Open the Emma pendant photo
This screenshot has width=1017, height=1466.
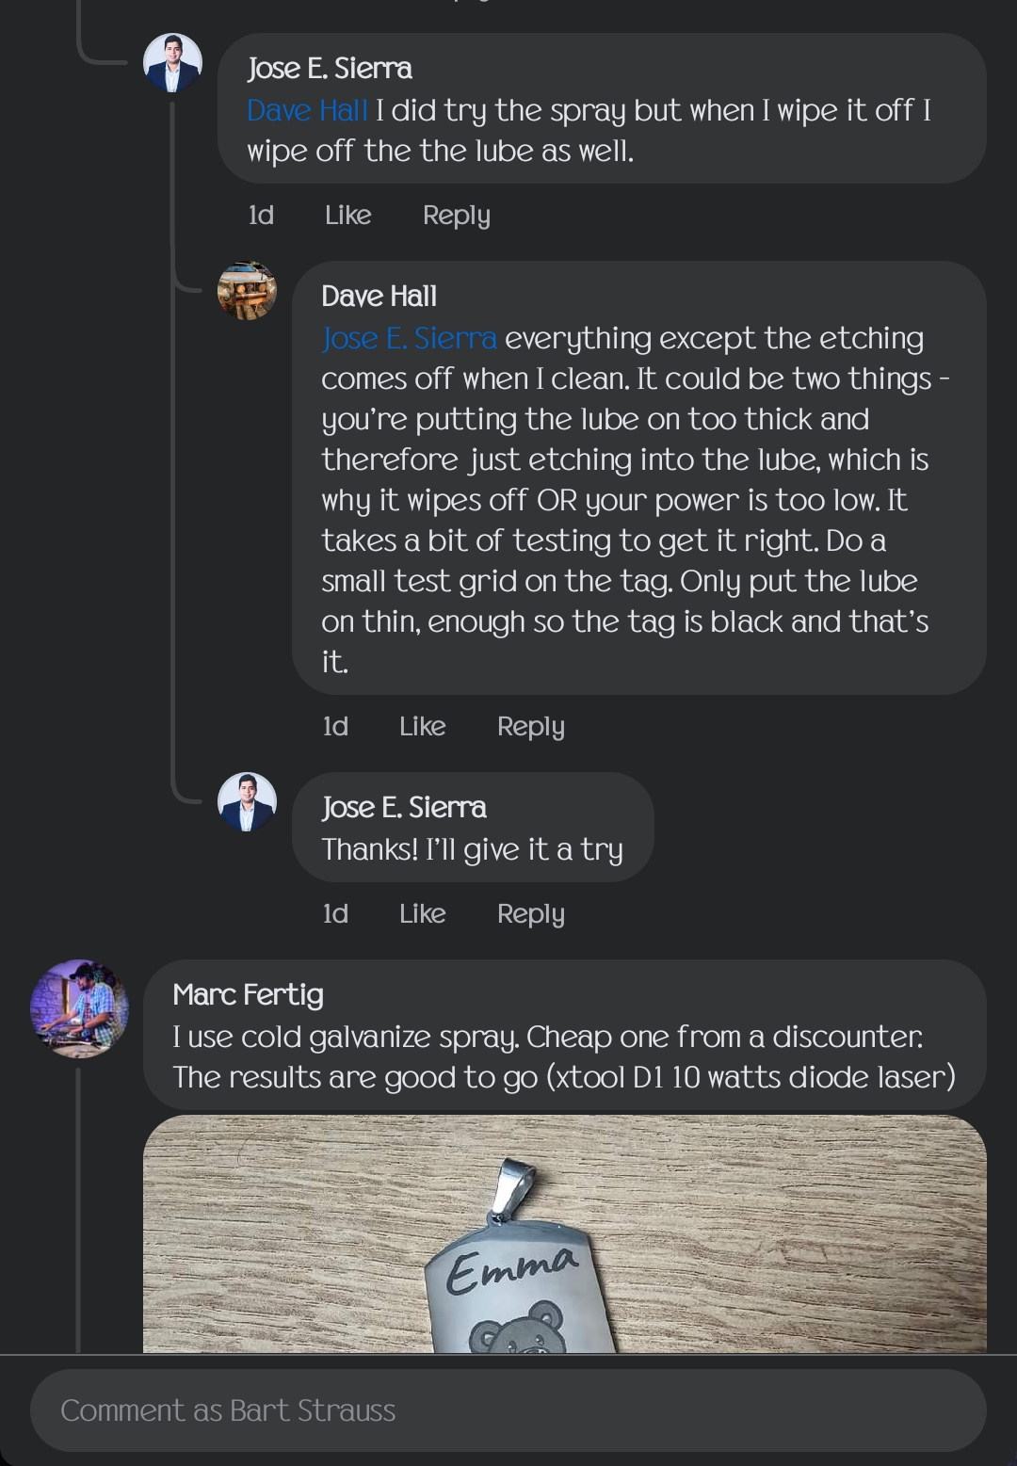coord(565,1234)
